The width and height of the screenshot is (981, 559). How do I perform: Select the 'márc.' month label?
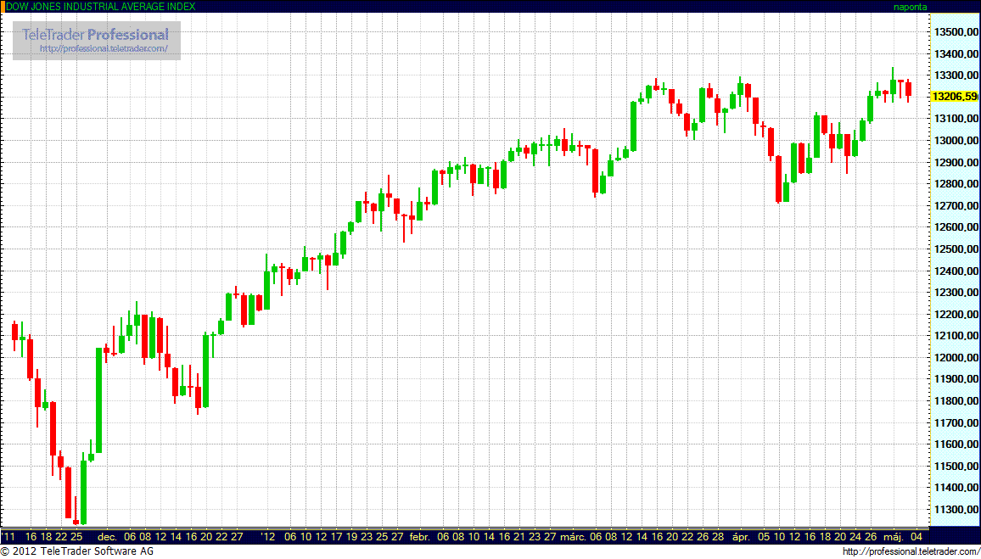[x=571, y=536]
